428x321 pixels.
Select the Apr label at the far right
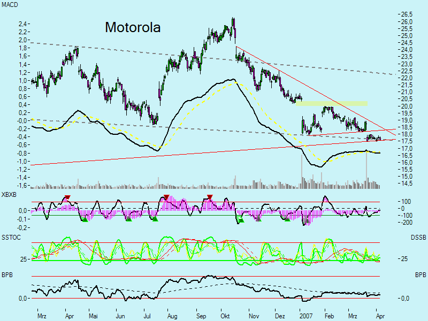pos(379,316)
